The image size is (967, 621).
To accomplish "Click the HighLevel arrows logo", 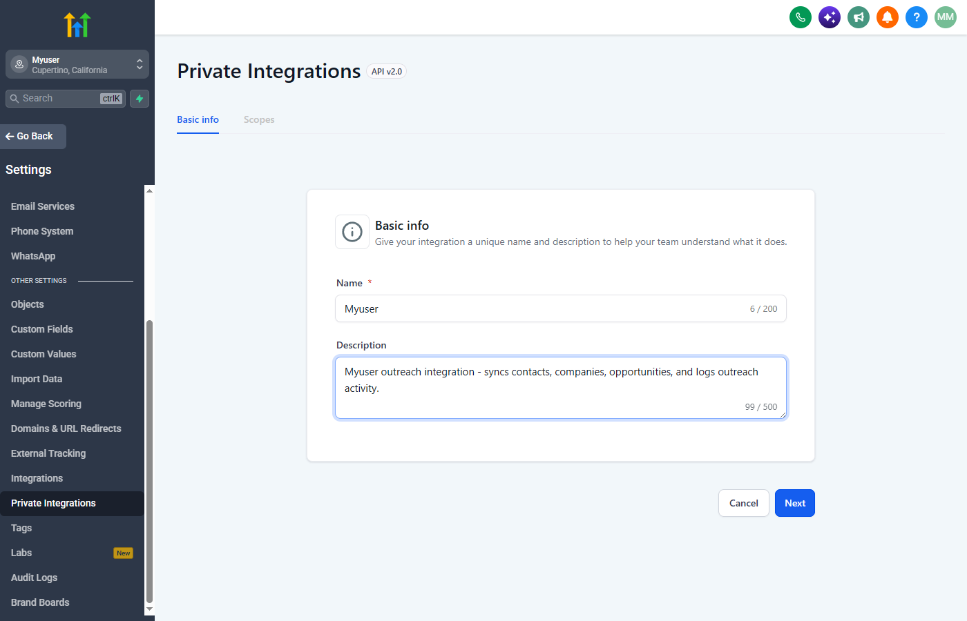I will click(77, 25).
